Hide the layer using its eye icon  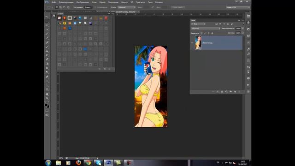click(192, 43)
